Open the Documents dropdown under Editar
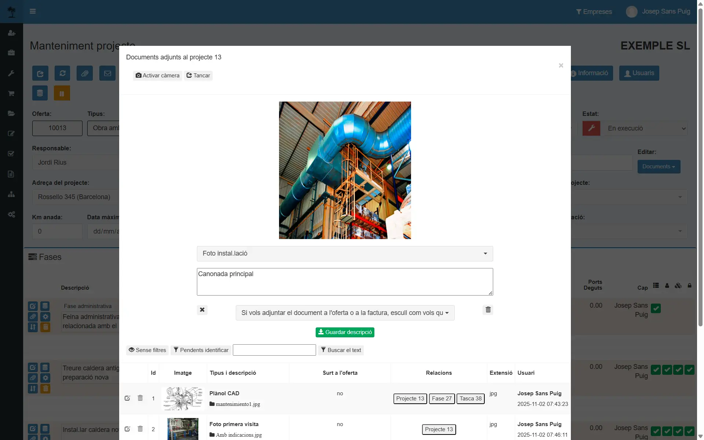Image resolution: width=704 pixels, height=440 pixels. click(659, 166)
